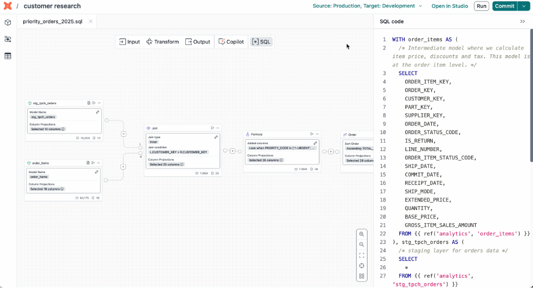Open more options on Join node

click(218, 128)
